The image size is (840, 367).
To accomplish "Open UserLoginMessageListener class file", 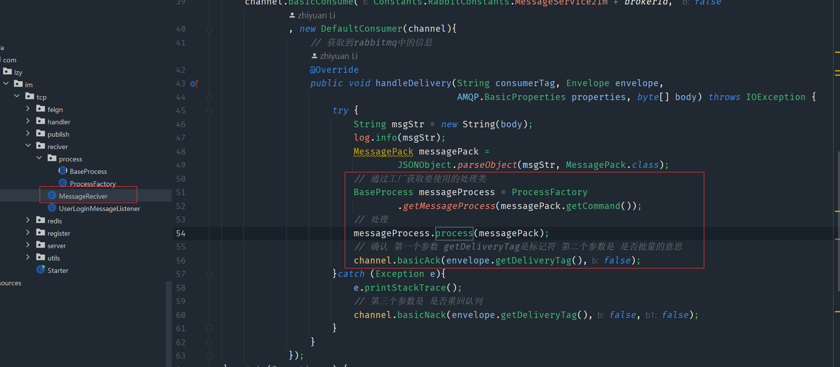I will [x=100, y=209].
